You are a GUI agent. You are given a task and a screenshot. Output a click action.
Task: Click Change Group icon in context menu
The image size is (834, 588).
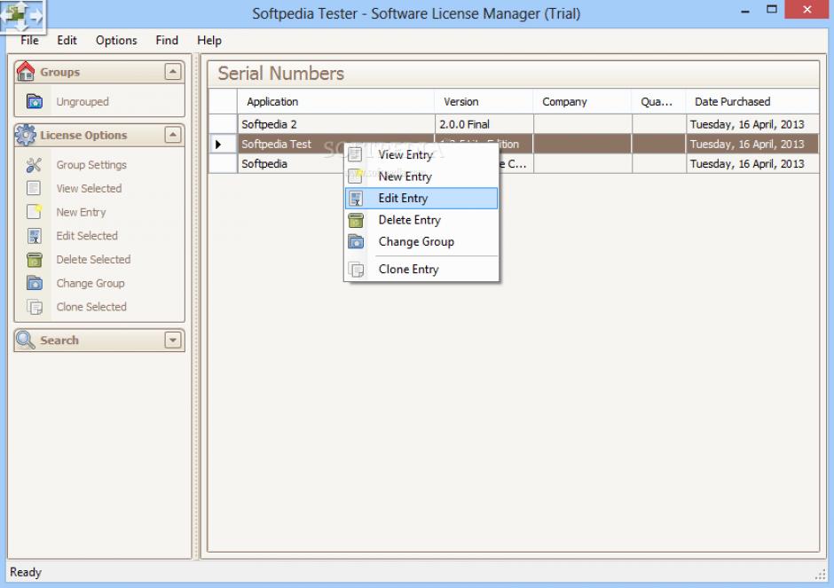pos(356,242)
